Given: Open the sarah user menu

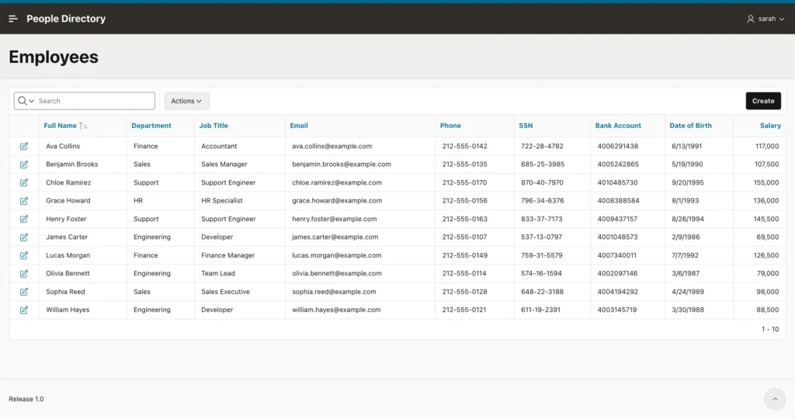Looking at the screenshot, I should (x=765, y=19).
